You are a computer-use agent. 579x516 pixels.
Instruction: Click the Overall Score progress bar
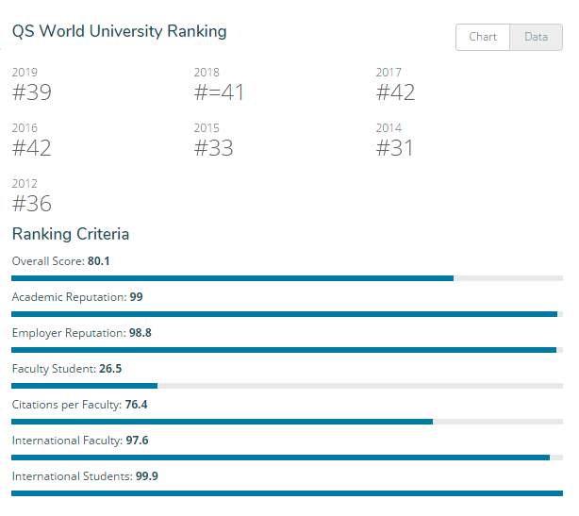click(287, 278)
